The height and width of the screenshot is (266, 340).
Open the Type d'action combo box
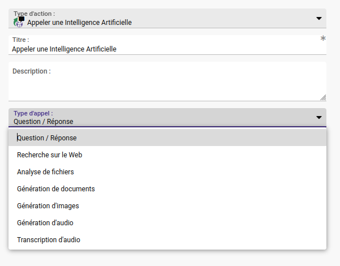coord(167,19)
